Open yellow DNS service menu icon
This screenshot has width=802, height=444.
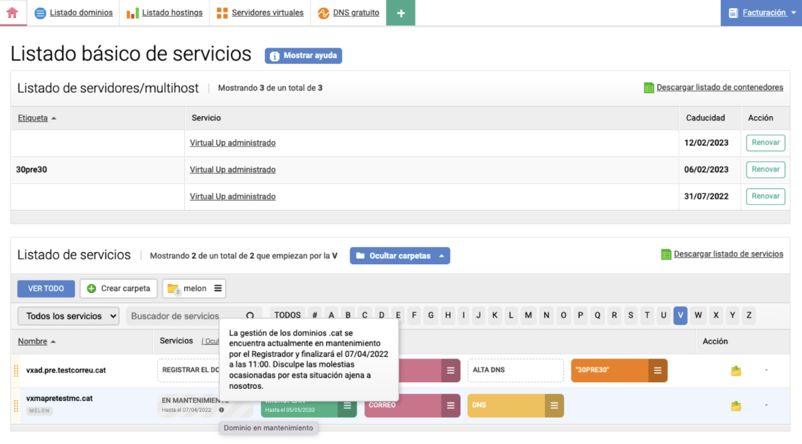pos(554,406)
